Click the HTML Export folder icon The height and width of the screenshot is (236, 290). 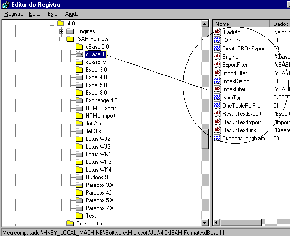[79, 108]
